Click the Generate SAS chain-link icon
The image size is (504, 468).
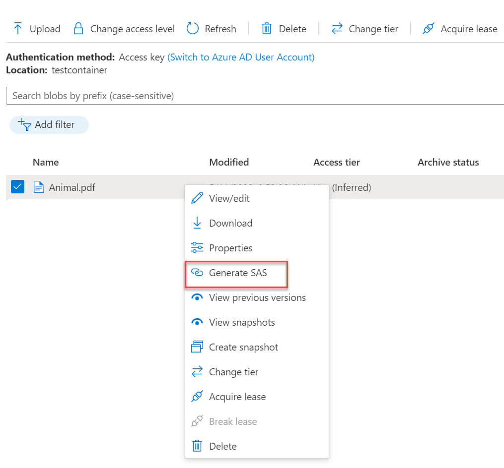coord(197,273)
